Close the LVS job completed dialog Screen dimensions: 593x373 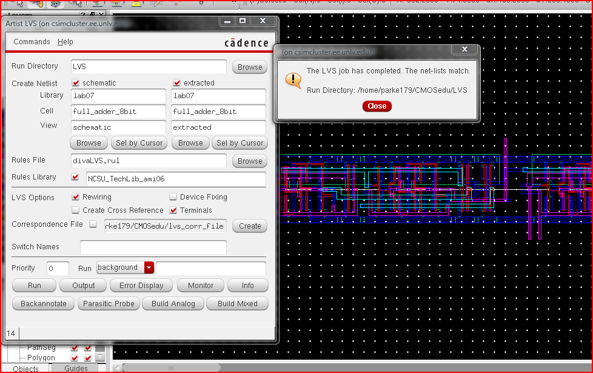(x=377, y=106)
